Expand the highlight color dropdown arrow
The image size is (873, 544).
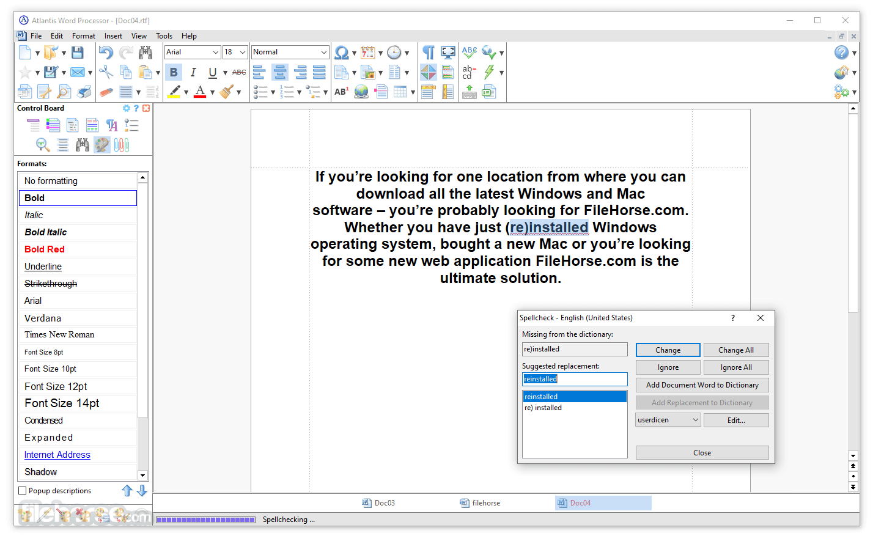pyautogui.click(x=186, y=92)
